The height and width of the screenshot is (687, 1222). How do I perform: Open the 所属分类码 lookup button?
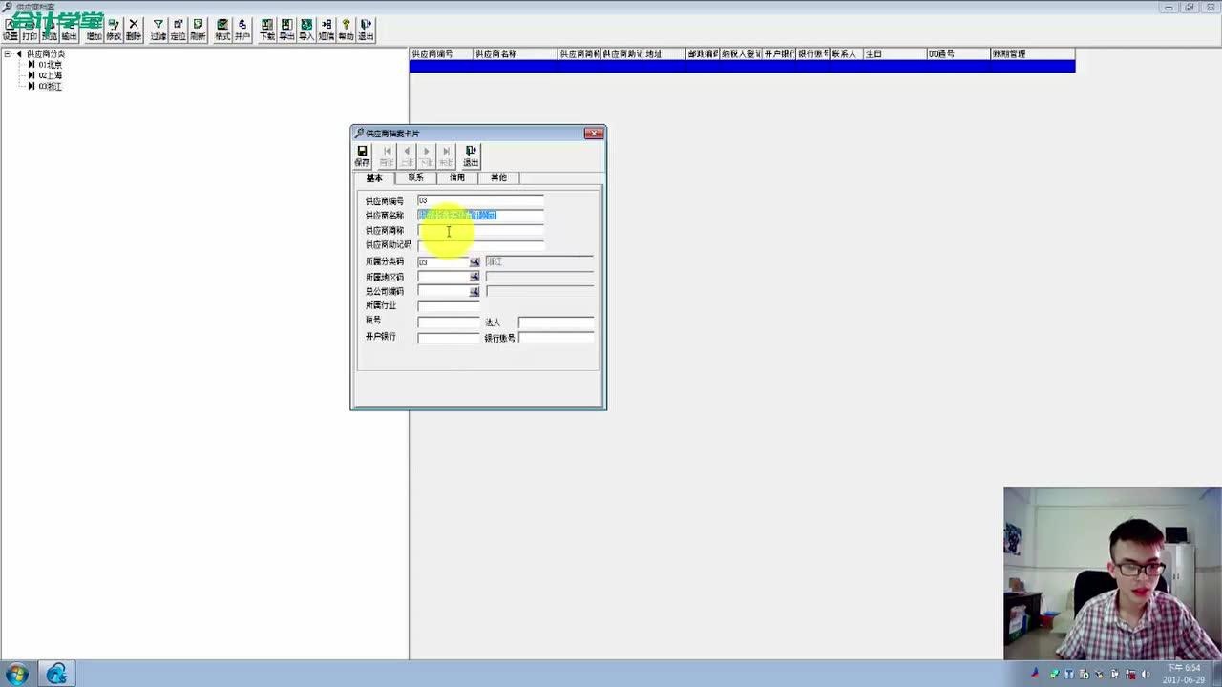click(474, 262)
